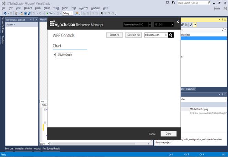Viewport: 228px width, 157px height.
Task: Click the Select All button
Action: (x=115, y=35)
